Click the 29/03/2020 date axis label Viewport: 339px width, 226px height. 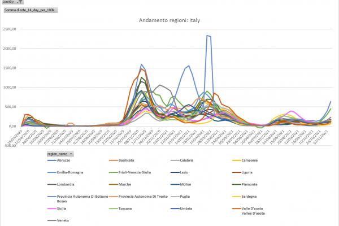[15, 137]
